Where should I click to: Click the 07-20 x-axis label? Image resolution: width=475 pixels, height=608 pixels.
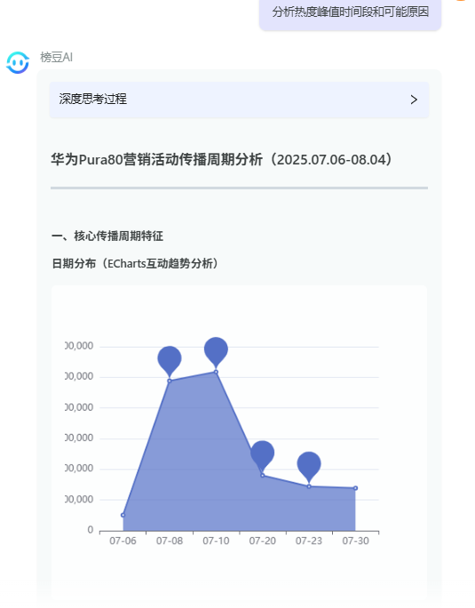[x=262, y=541]
